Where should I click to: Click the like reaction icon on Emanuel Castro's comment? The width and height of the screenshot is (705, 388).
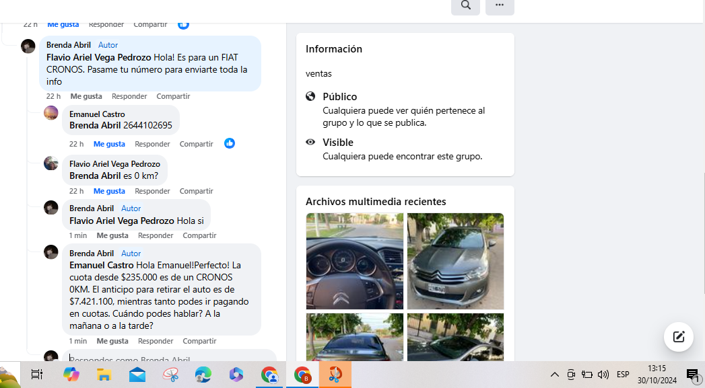230,143
